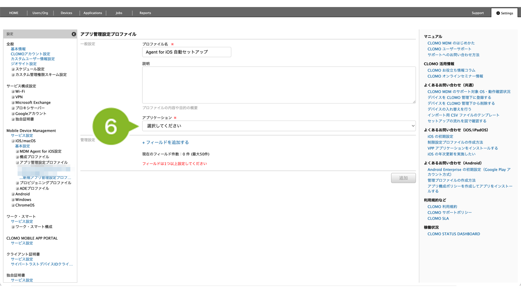Open CLOMOアカウント設定 in sidebar
The image size is (521, 293).
30,54
